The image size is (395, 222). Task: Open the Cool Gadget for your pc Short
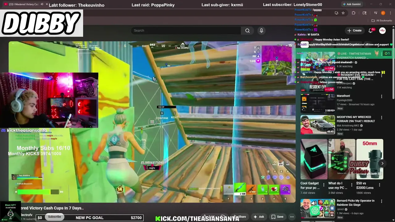[314, 159]
